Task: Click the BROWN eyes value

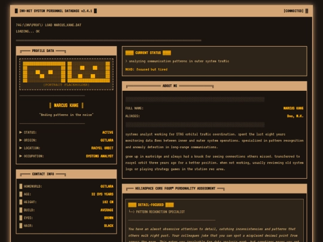Action: 108,218
